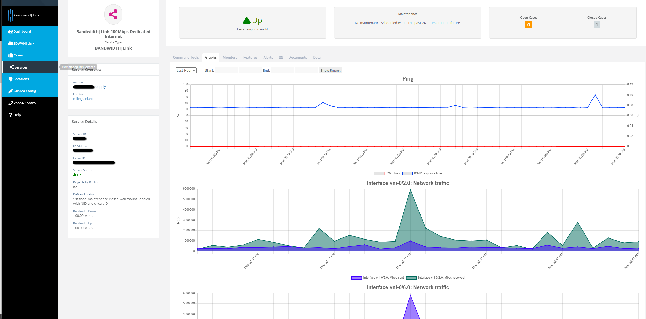This screenshot has height=319, width=646.
Task: Open the Last Hour time range dropdown
Action: pyautogui.click(x=186, y=70)
